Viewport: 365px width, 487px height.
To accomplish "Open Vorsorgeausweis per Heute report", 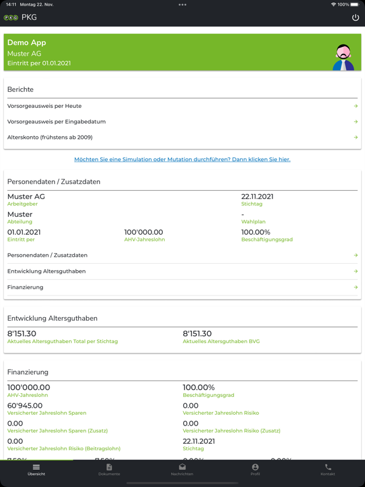I will click(x=182, y=106).
